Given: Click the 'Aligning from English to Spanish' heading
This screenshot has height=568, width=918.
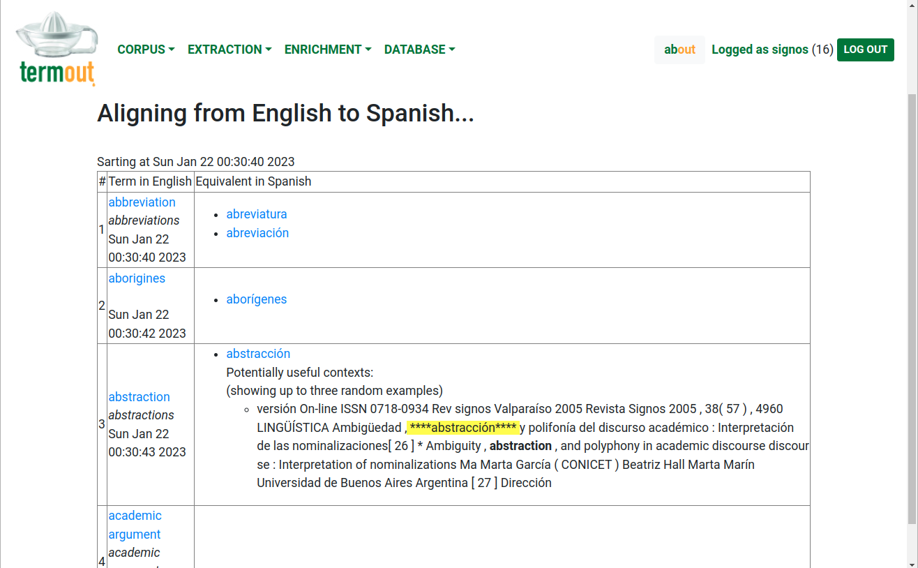Looking at the screenshot, I should 285,113.
